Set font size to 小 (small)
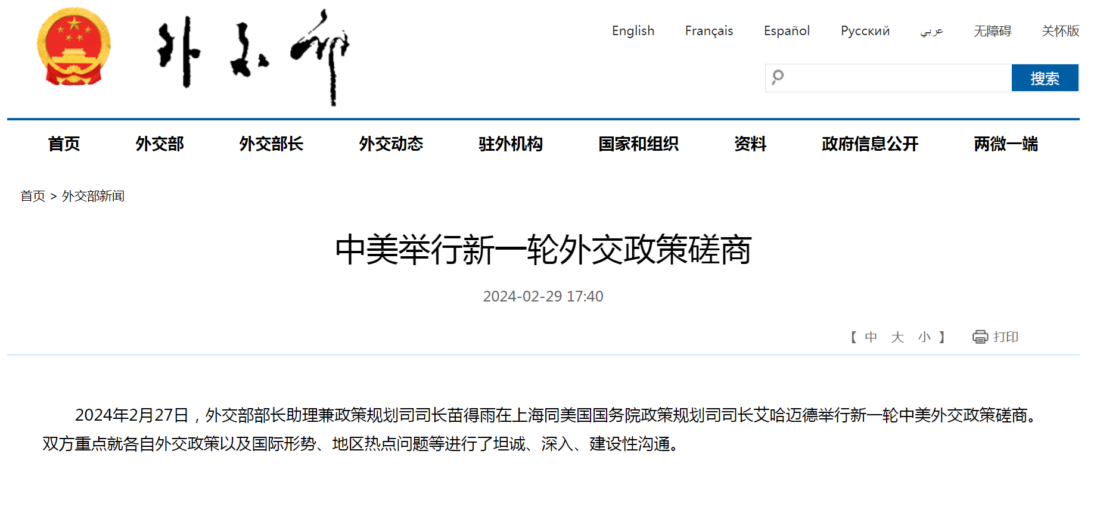 tap(924, 337)
